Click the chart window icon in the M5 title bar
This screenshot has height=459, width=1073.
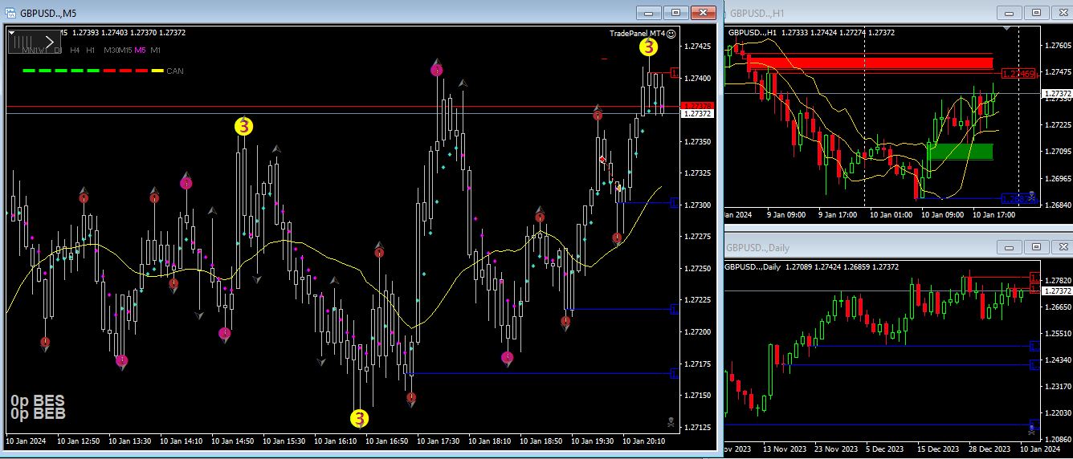click(x=10, y=12)
